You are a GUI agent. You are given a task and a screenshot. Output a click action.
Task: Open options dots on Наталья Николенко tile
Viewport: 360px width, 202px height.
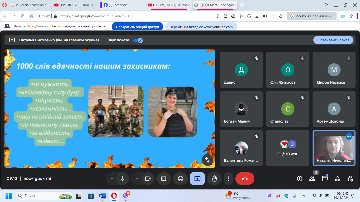pos(349,137)
